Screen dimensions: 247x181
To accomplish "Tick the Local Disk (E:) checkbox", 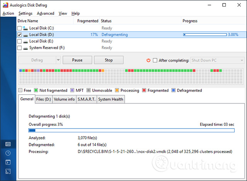I will [19, 41].
